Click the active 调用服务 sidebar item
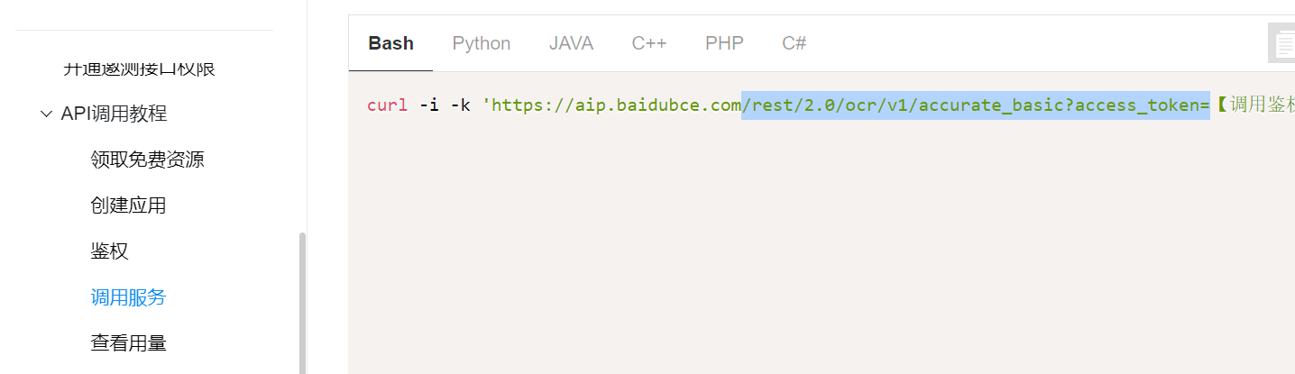 [x=128, y=297]
